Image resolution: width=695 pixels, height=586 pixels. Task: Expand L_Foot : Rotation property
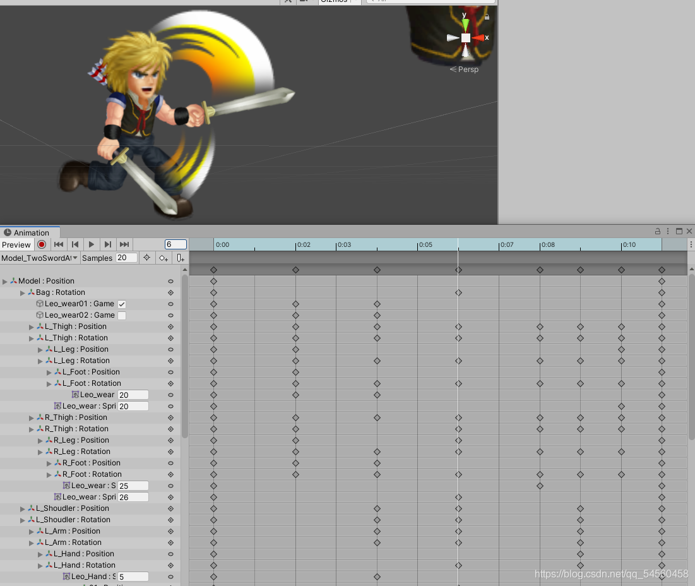pyautogui.click(x=49, y=383)
